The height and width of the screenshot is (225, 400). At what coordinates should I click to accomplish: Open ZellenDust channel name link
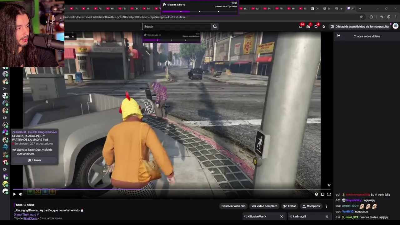pos(20,132)
